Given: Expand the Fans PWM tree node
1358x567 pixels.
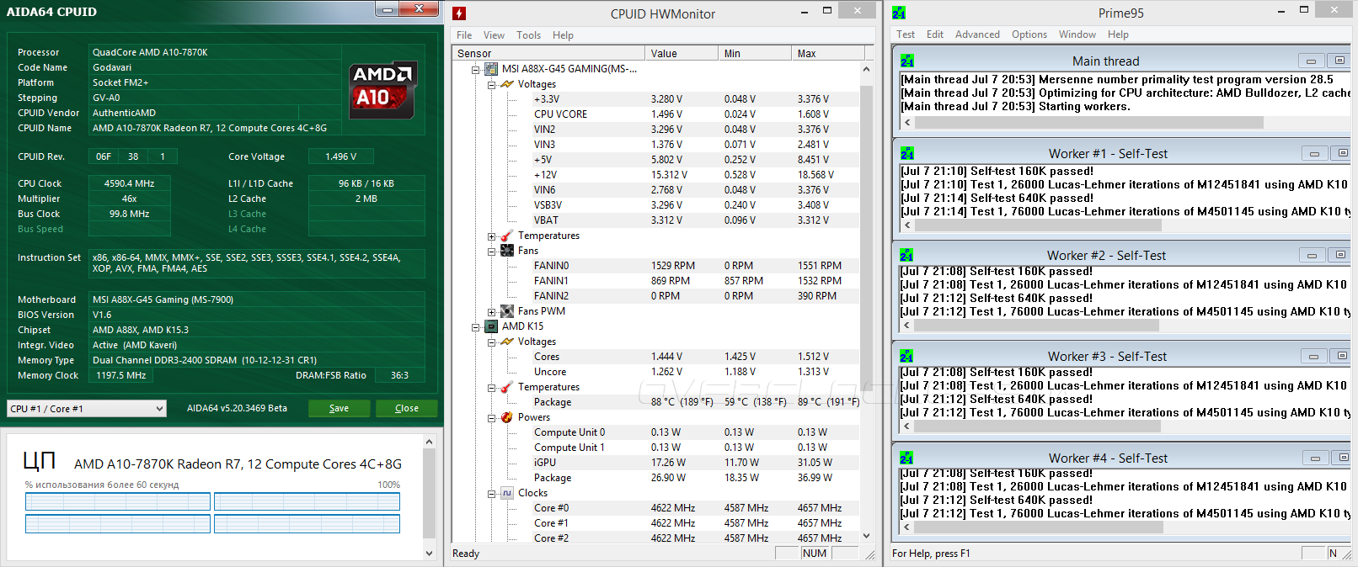Looking at the screenshot, I should point(492,312).
